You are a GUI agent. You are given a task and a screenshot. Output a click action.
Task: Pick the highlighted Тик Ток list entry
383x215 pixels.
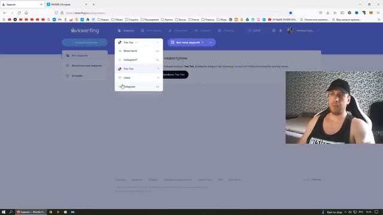139,69
